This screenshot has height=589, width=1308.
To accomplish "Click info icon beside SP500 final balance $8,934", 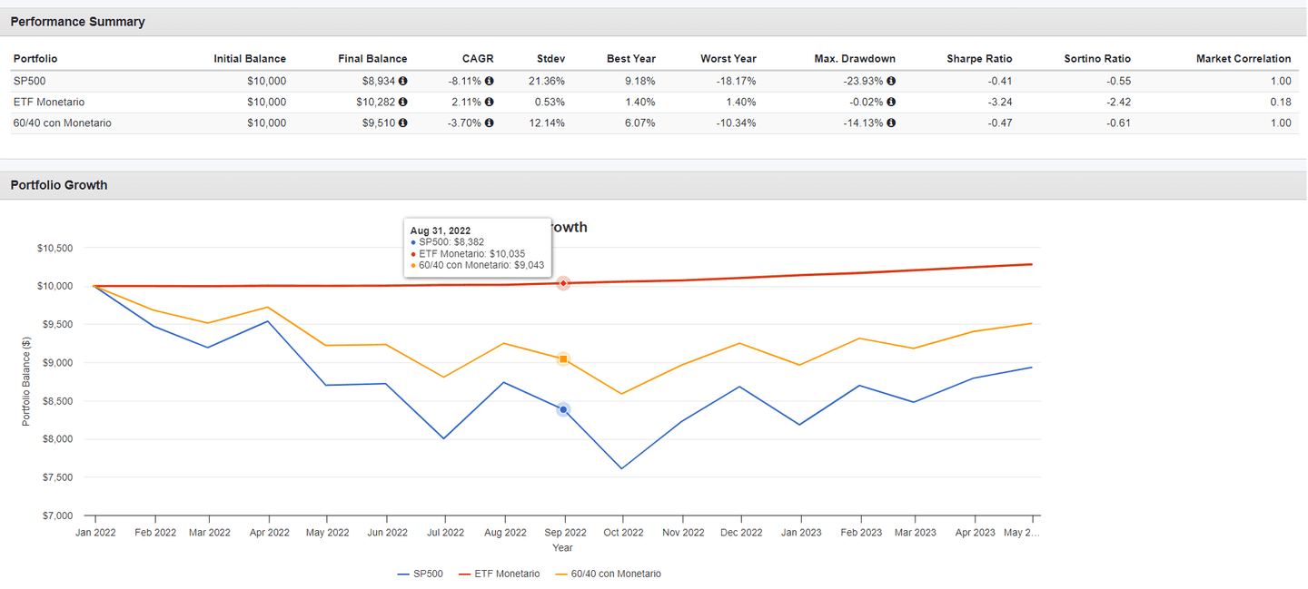I will click(x=402, y=81).
